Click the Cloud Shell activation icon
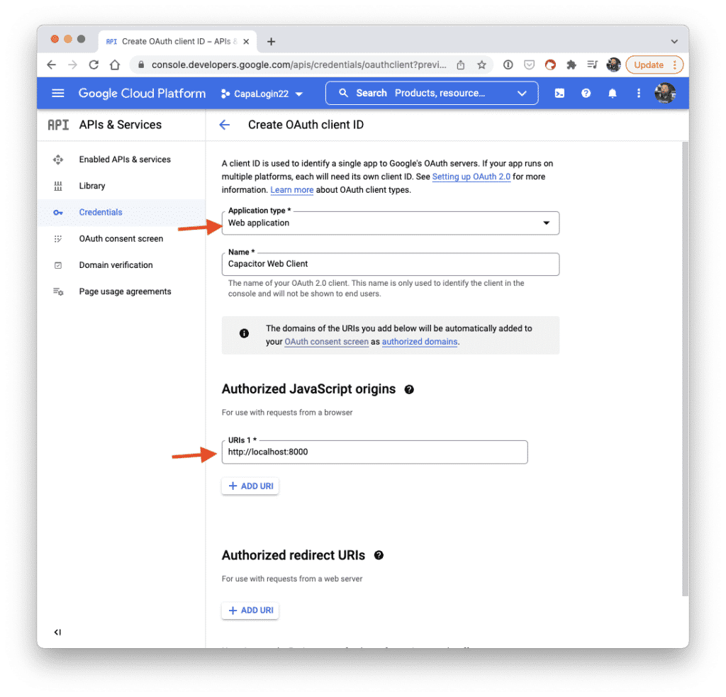Image resolution: width=726 pixels, height=697 pixels. (x=559, y=93)
